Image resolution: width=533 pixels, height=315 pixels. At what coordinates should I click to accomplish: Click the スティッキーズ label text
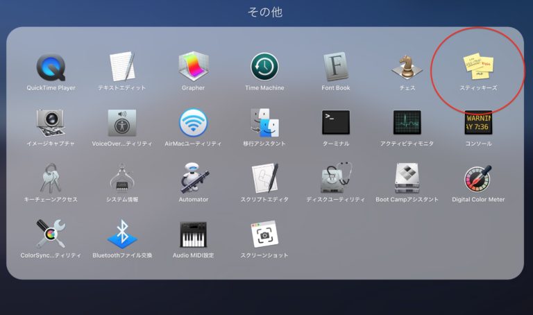[478, 87]
